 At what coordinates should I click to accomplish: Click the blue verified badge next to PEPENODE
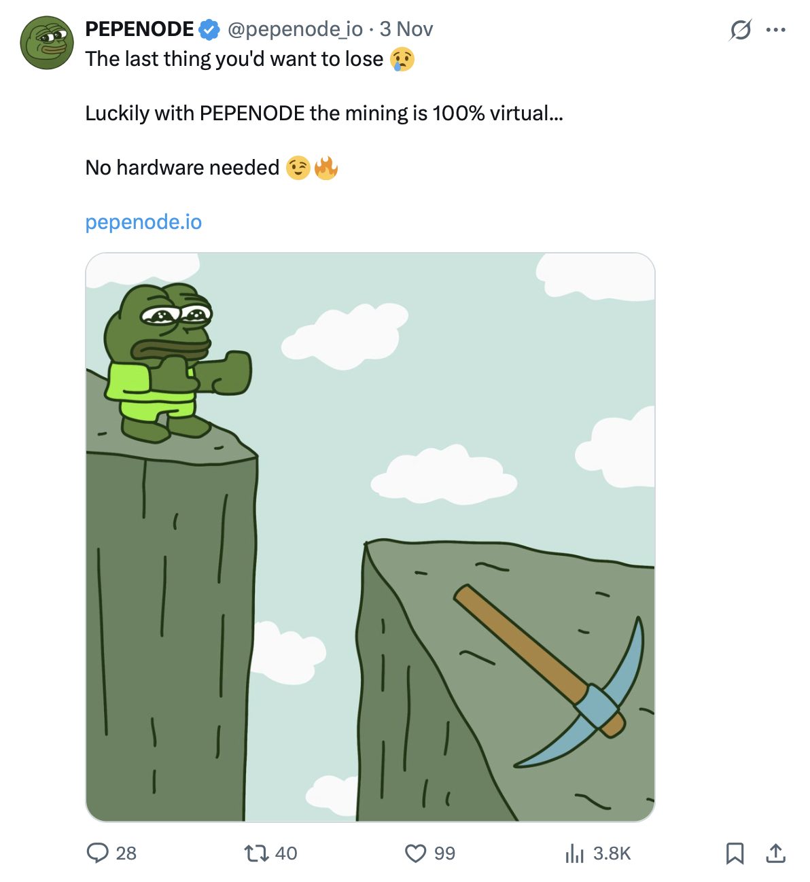click(x=206, y=29)
